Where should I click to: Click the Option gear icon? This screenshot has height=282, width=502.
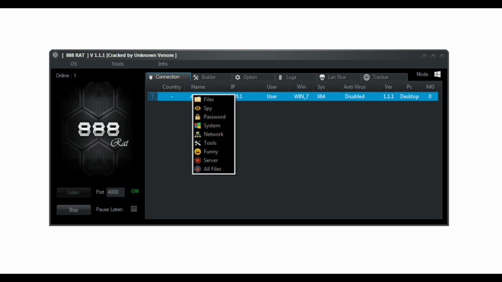pyautogui.click(x=238, y=77)
